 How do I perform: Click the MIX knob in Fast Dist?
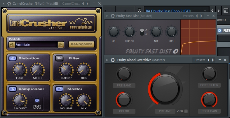(x=156, y=32)
